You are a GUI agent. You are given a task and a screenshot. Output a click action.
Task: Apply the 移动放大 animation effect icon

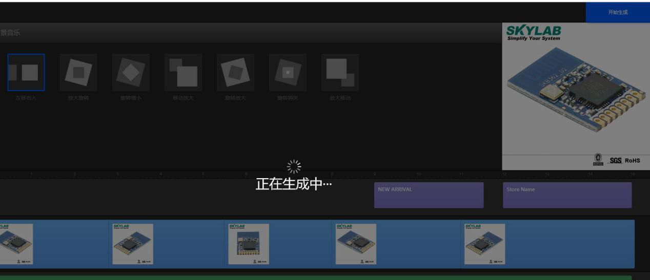[183, 73]
